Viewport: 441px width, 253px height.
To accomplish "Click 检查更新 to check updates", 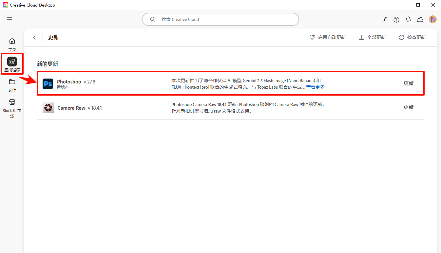I will (x=412, y=37).
